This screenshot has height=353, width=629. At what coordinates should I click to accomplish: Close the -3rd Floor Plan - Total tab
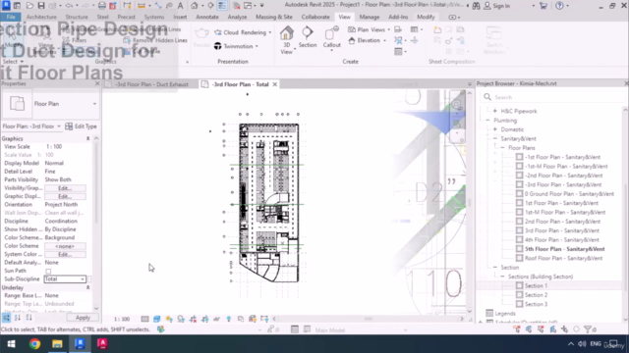pos(275,84)
